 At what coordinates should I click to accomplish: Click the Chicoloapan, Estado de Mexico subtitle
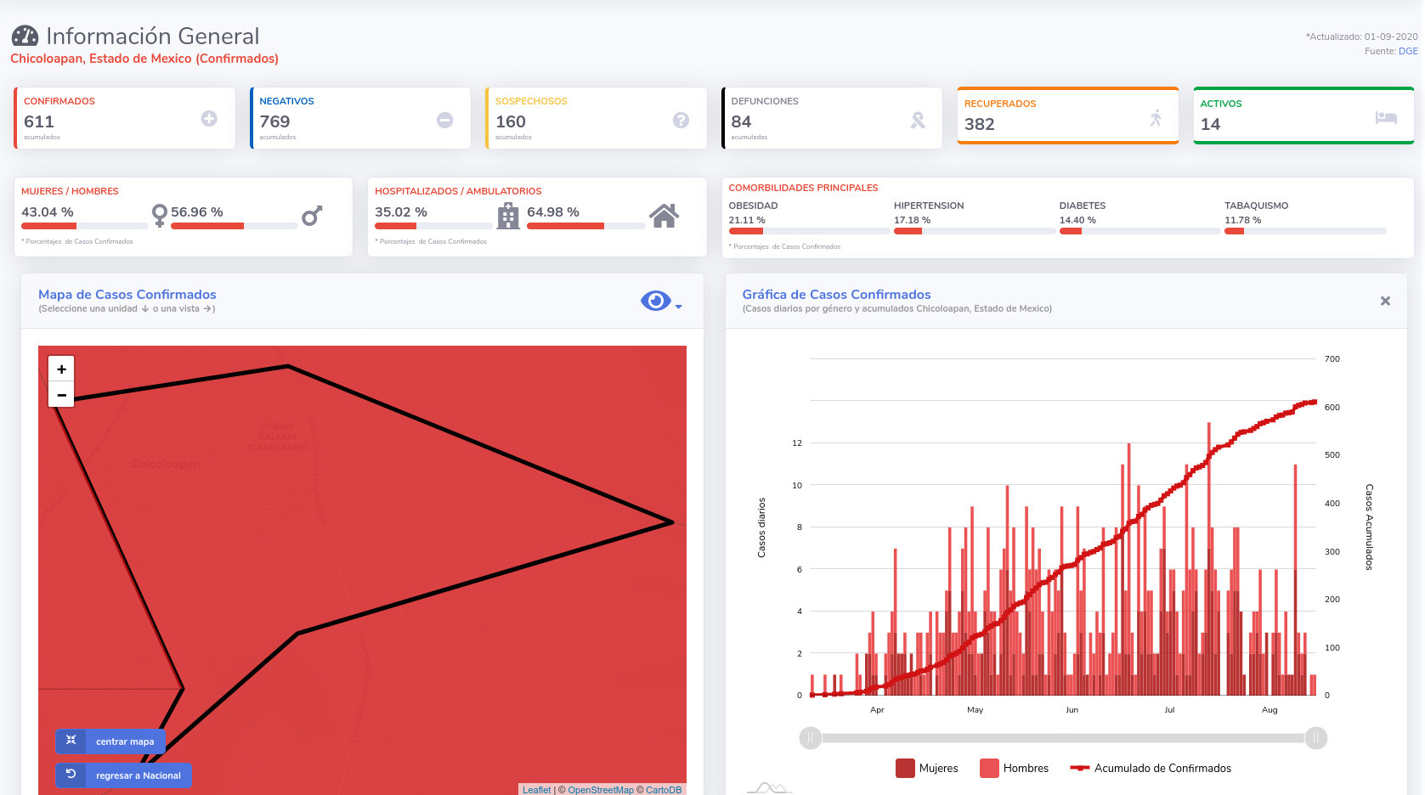[144, 59]
